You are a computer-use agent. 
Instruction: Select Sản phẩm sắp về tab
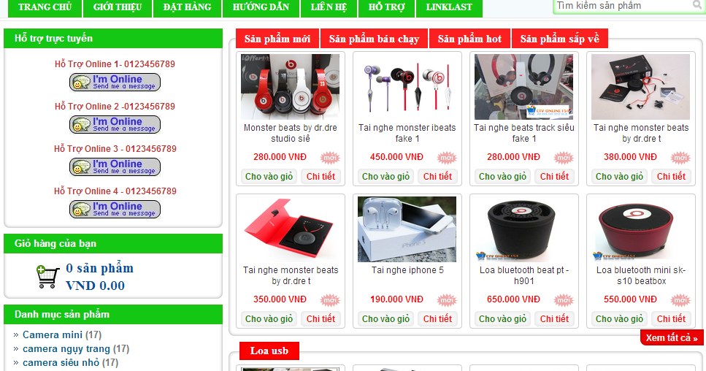point(560,39)
